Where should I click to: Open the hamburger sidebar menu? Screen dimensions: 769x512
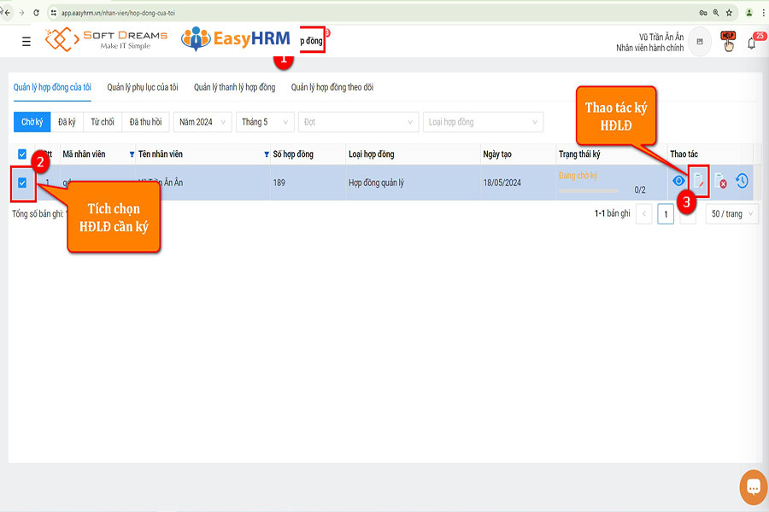pos(26,41)
